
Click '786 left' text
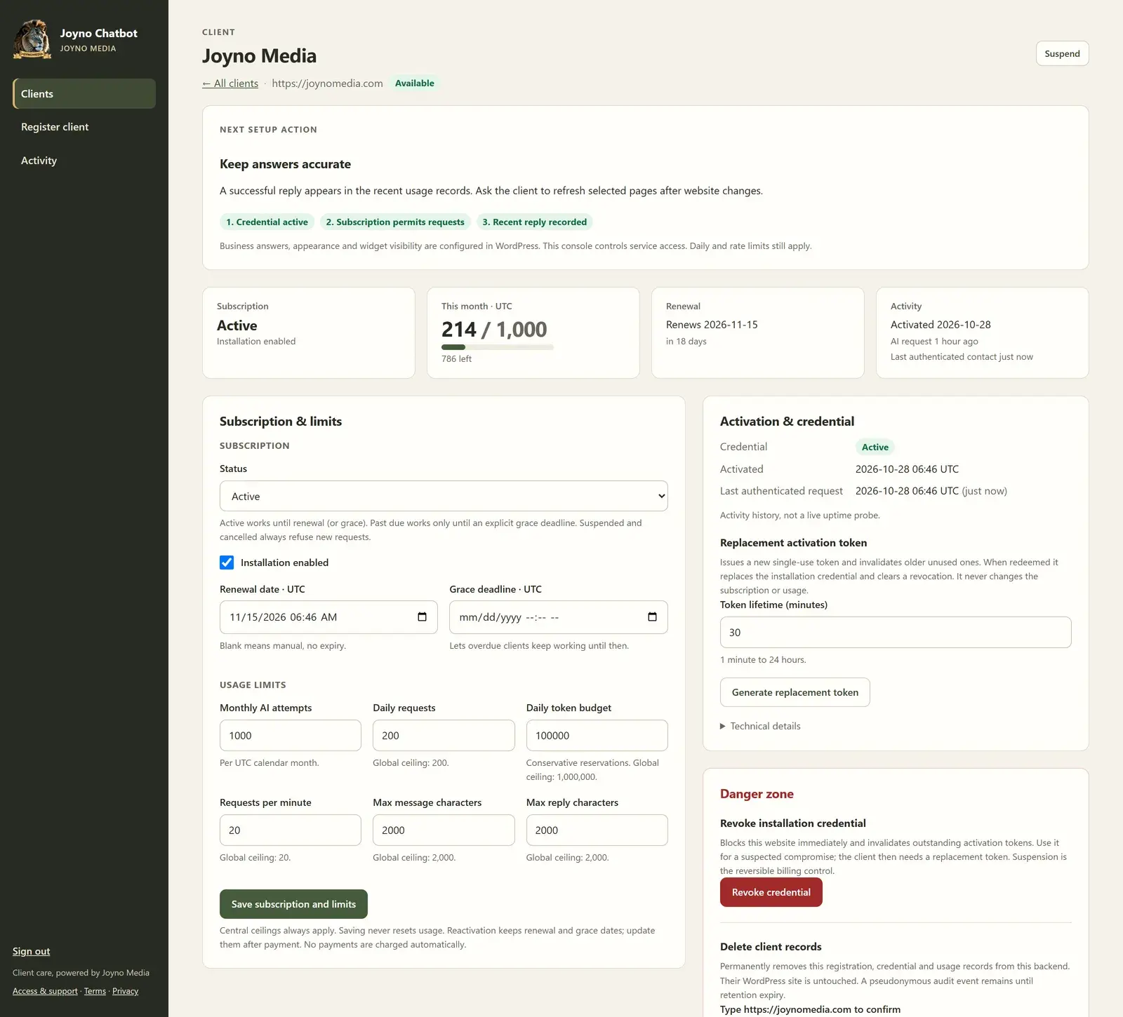[x=456, y=358]
